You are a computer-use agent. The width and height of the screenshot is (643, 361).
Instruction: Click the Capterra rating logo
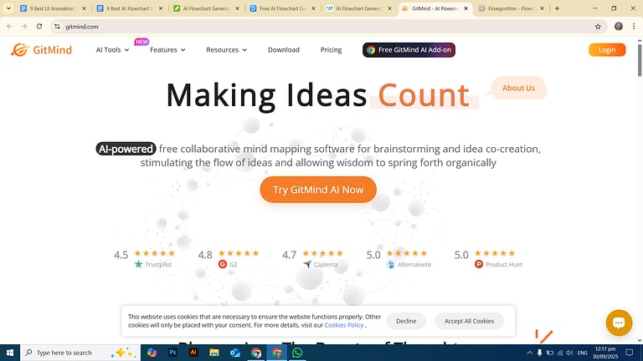(x=306, y=264)
